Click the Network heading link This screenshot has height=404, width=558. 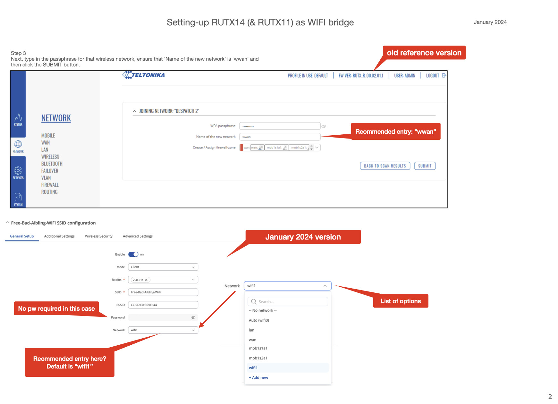pyautogui.click(x=56, y=118)
